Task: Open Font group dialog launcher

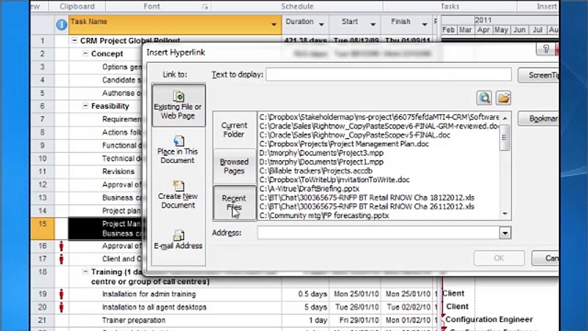Action: point(205,7)
